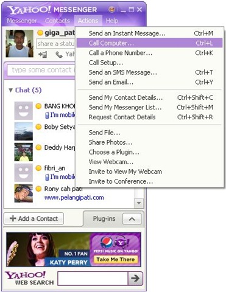Viewport: 226px width, 292px height.
Task: Select contact Boby Setya
Action: 60,127
